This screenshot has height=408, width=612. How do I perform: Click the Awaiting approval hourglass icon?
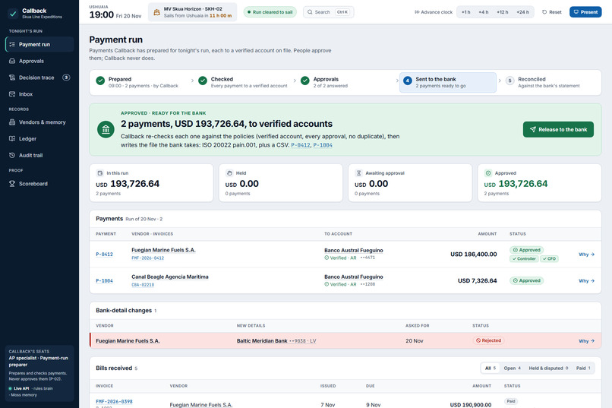(x=358, y=173)
